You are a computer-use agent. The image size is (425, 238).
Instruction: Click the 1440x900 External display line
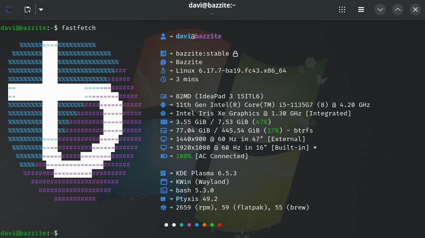coord(241,139)
